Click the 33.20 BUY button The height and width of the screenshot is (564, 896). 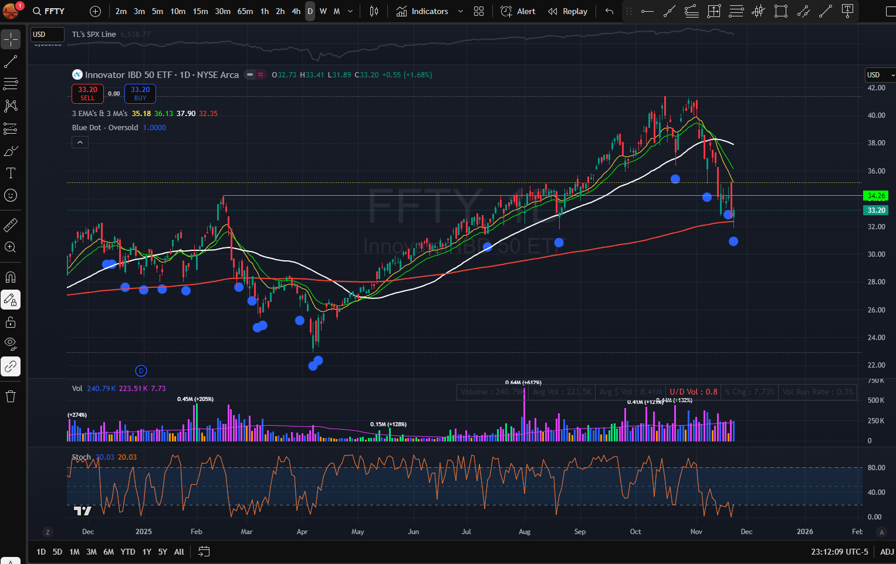coord(140,93)
